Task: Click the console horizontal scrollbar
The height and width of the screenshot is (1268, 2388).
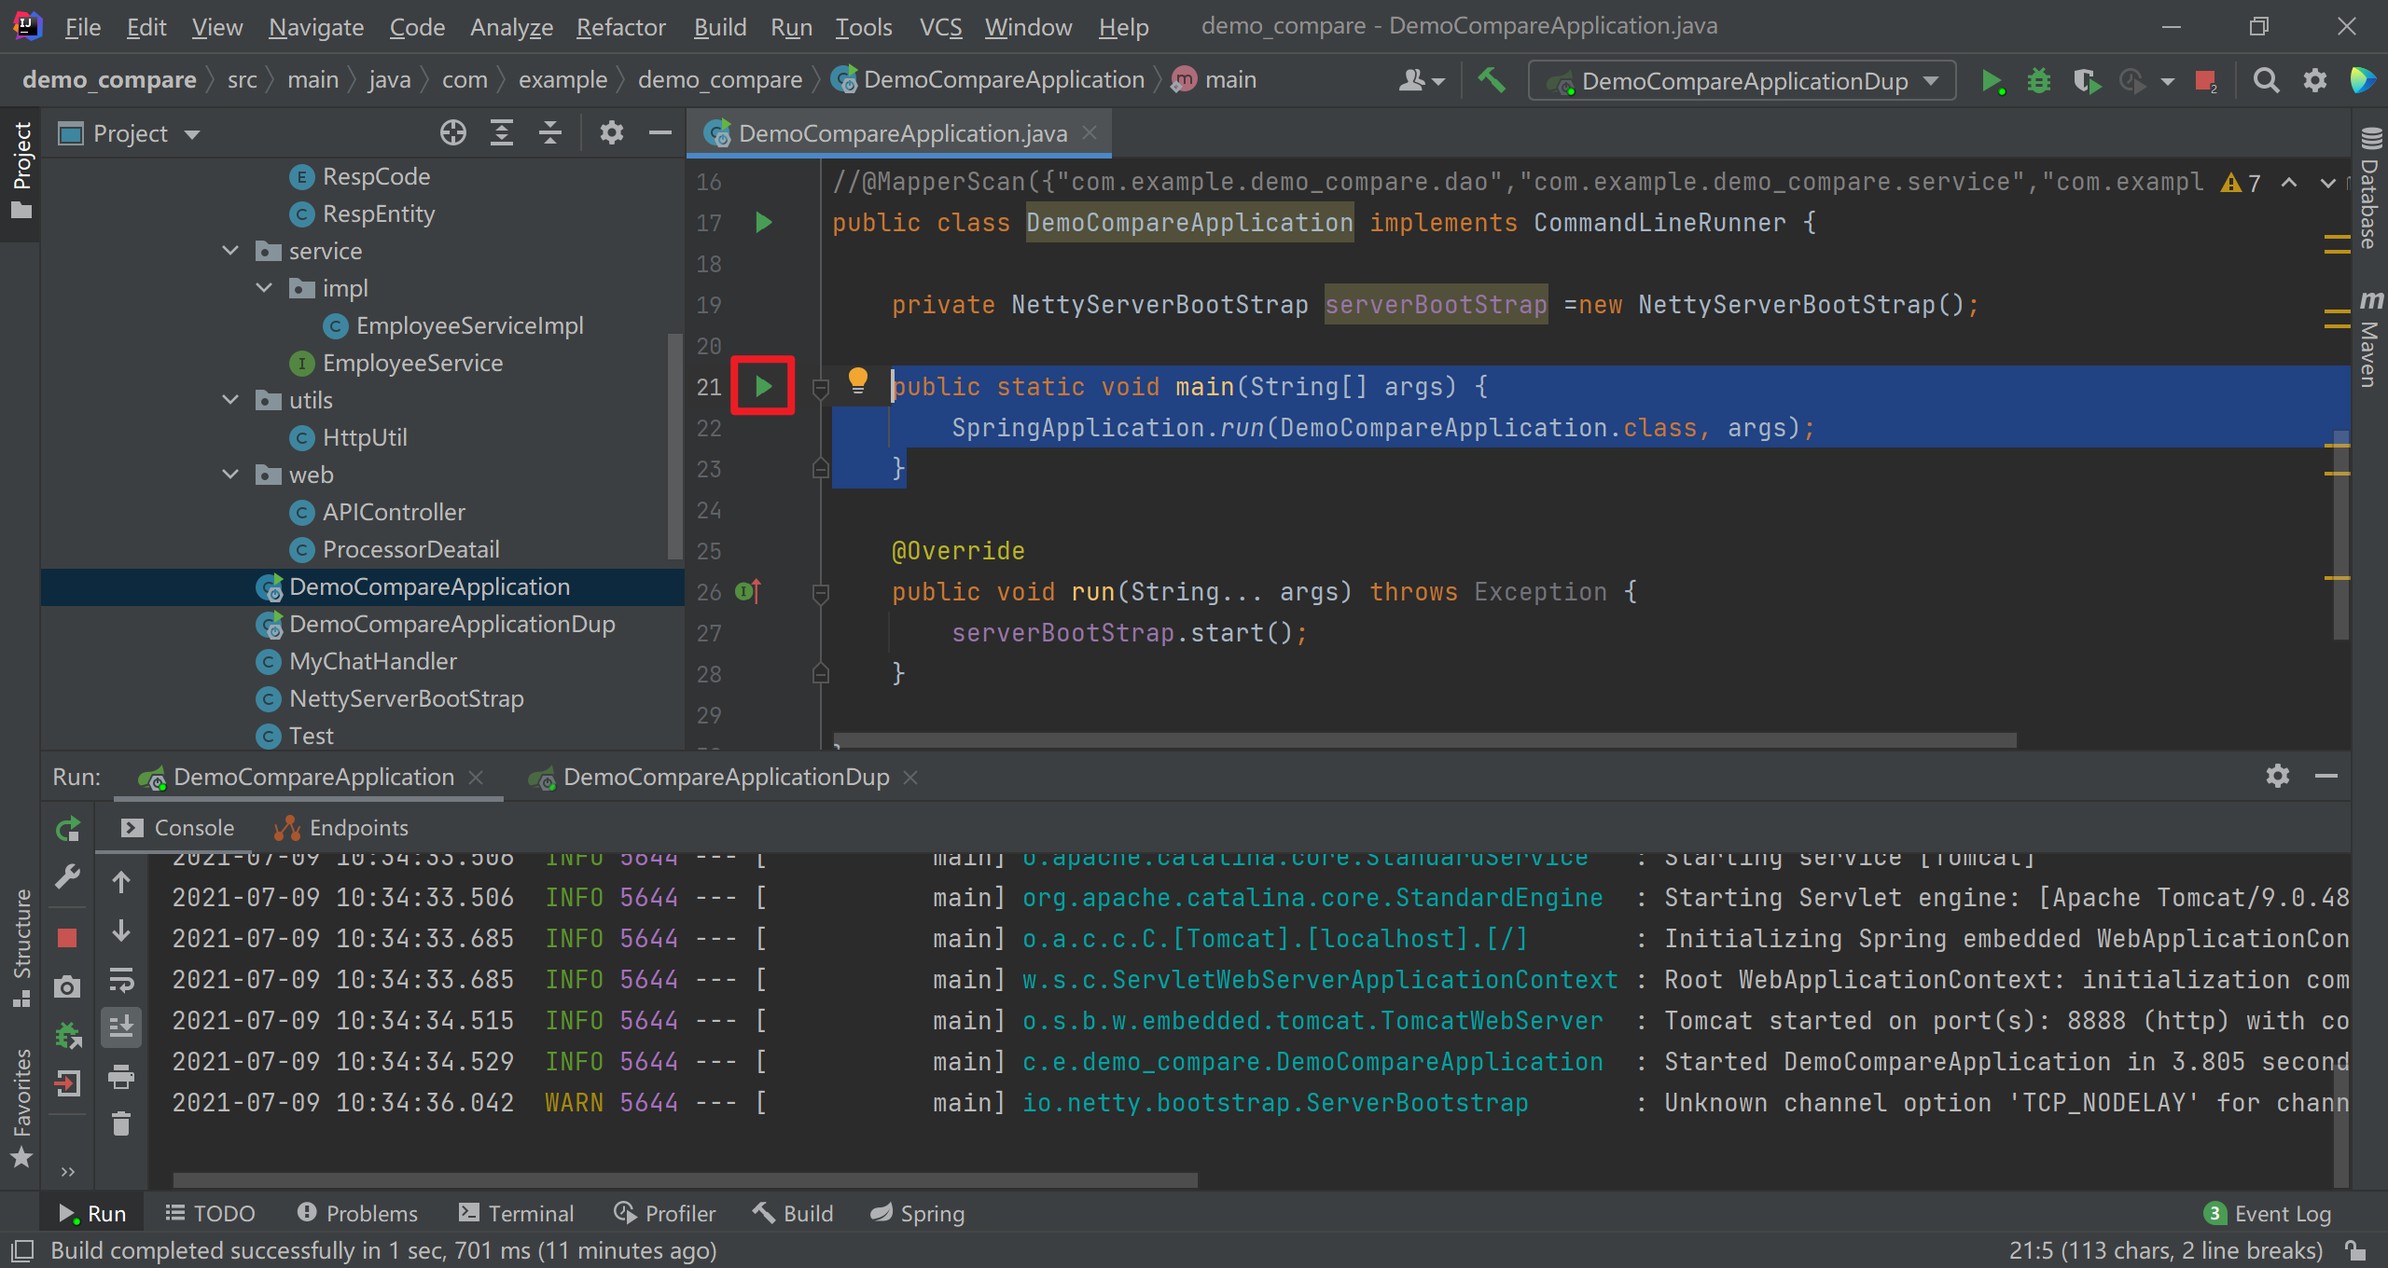Action: (685, 1179)
